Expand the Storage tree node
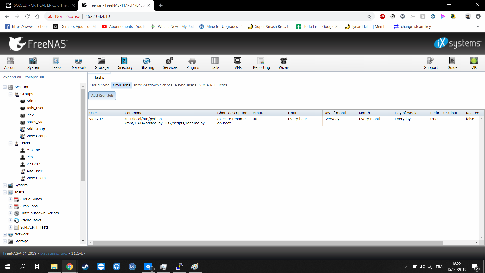Image resolution: width=485 pixels, height=273 pixels. (x=5, y=241)
